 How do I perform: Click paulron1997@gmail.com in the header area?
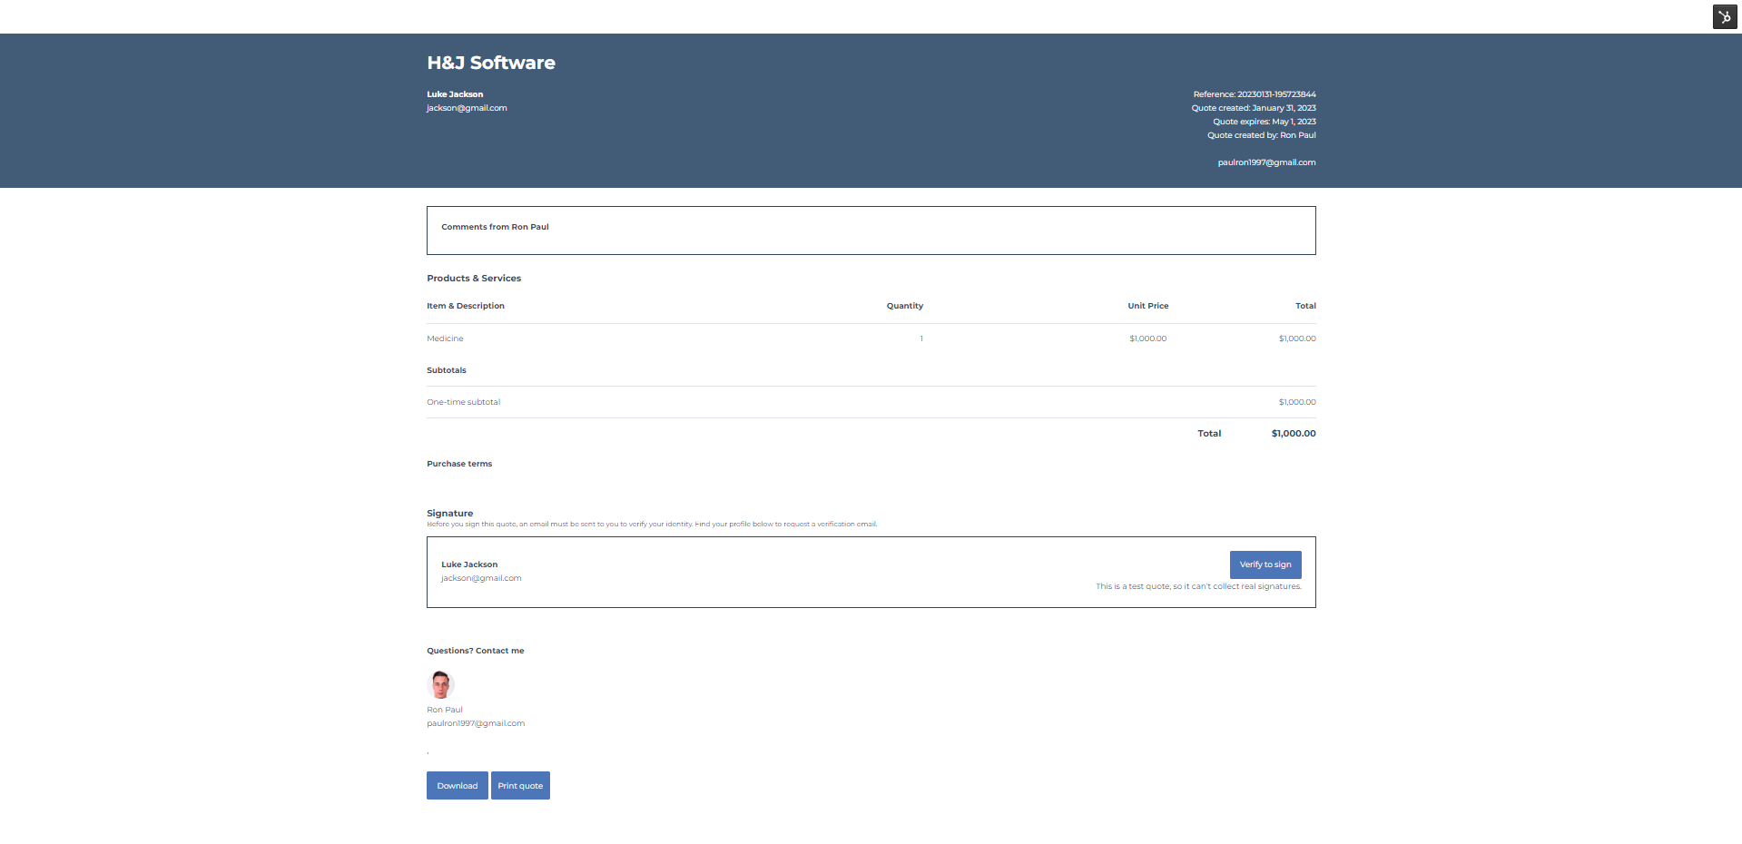[1266, 162]
